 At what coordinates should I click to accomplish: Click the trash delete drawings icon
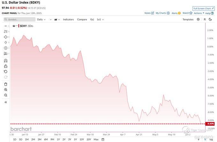pos(6,84)
